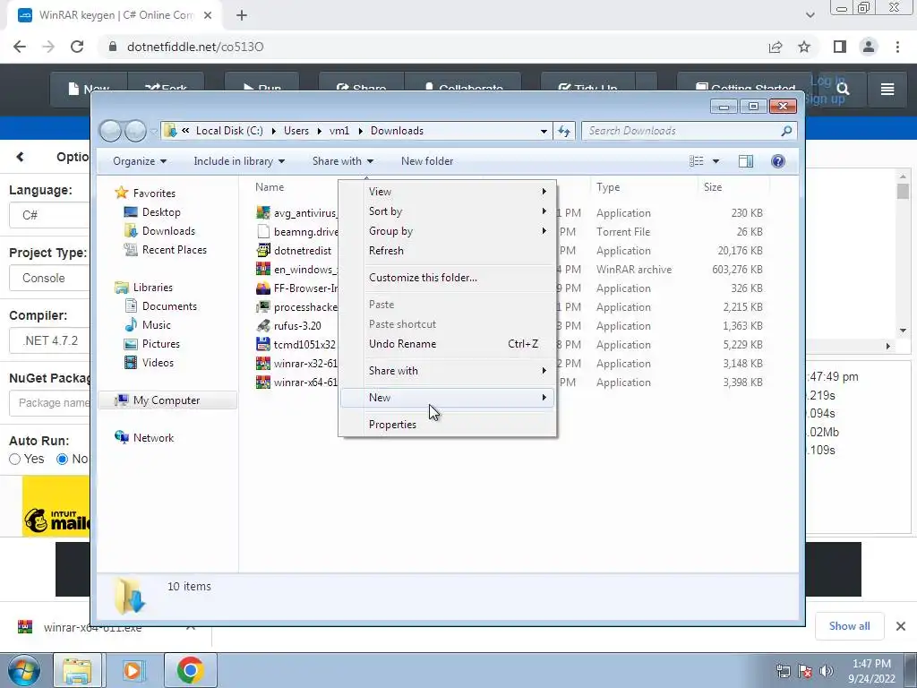
Task: Select Undo Rename in the context menu
Action: click(448, 344)
